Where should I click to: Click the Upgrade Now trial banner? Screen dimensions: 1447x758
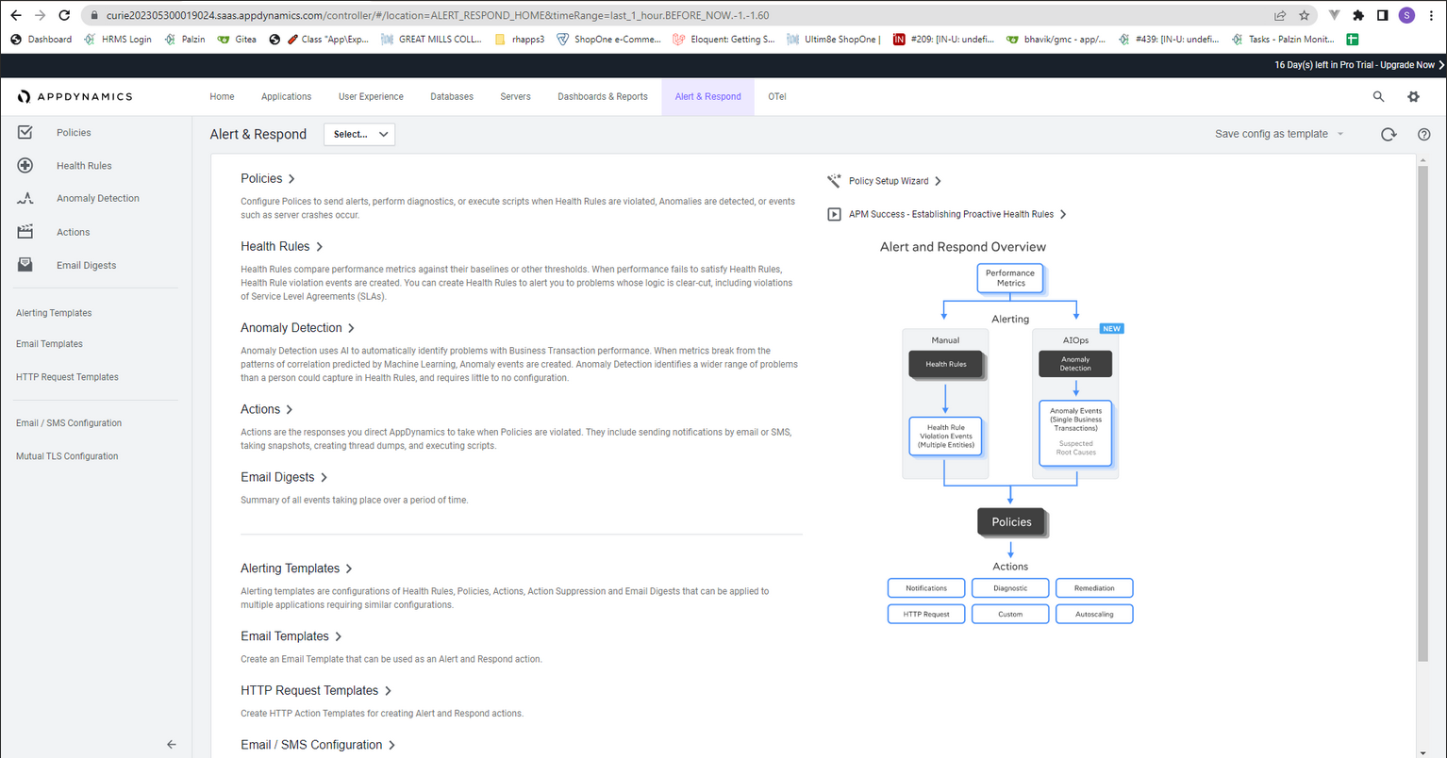click(x=1359, y=65)
